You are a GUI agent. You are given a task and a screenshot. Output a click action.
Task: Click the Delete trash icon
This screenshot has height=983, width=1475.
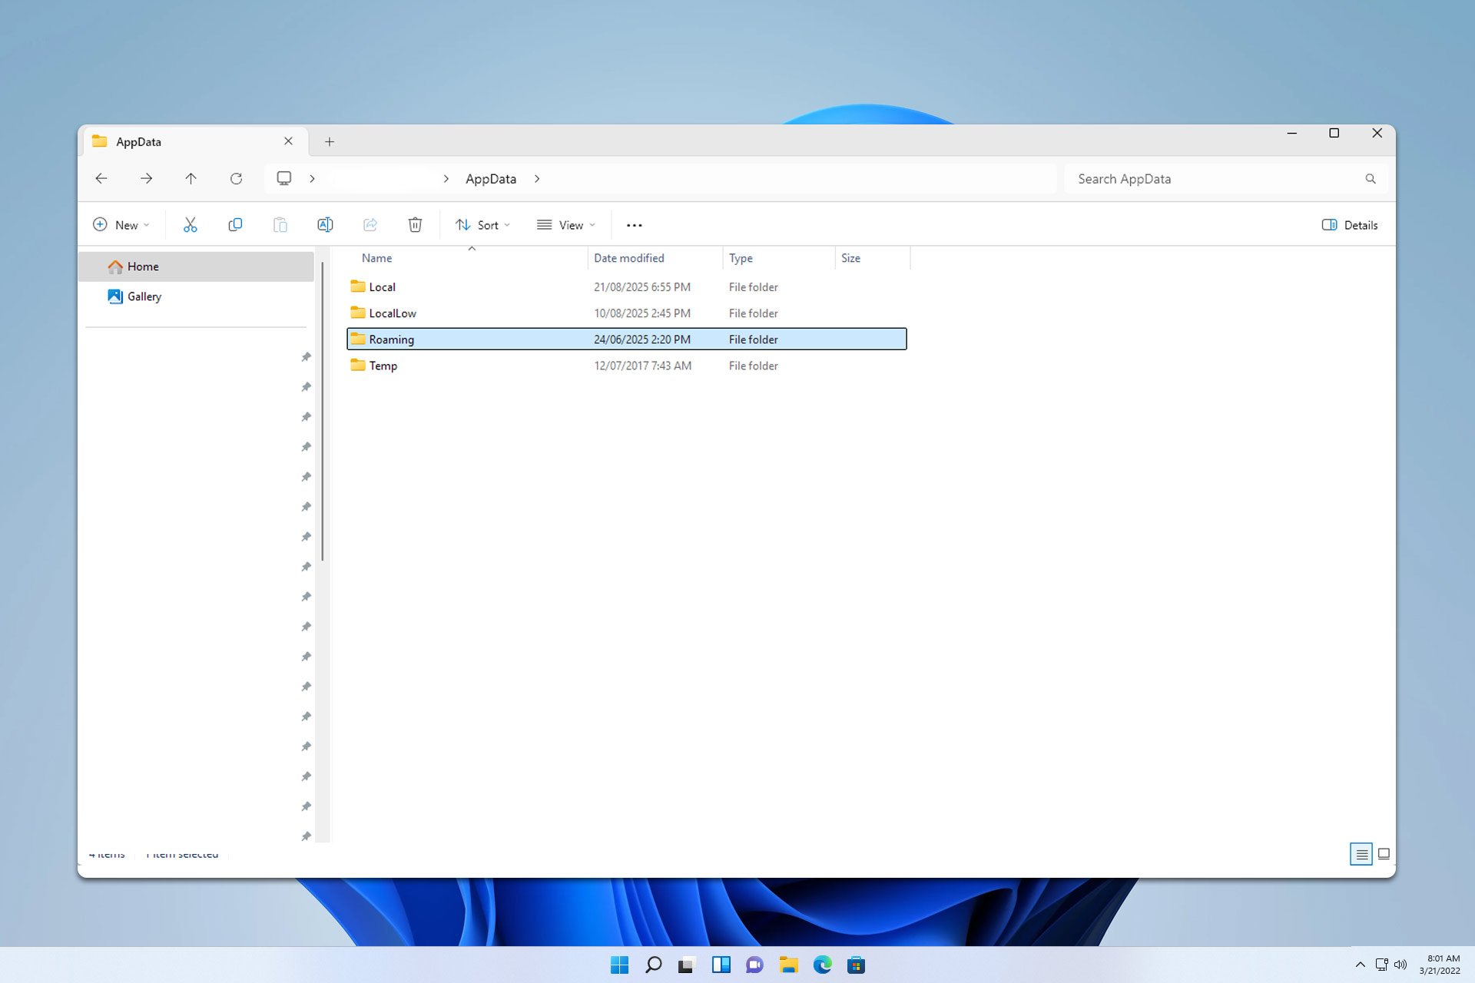pos(415,225)
